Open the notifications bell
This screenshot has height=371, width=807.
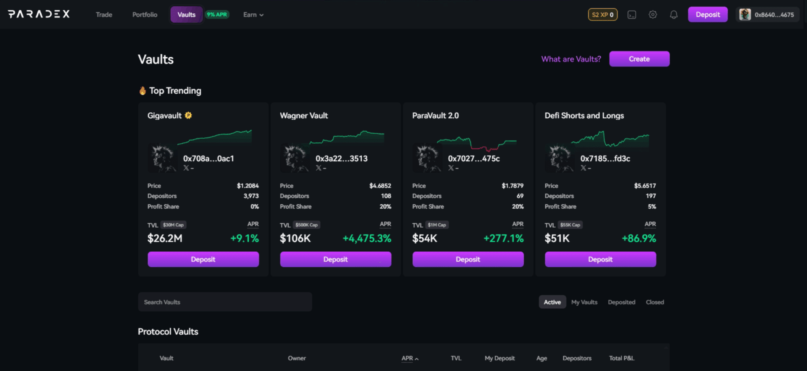click(673, 15)
